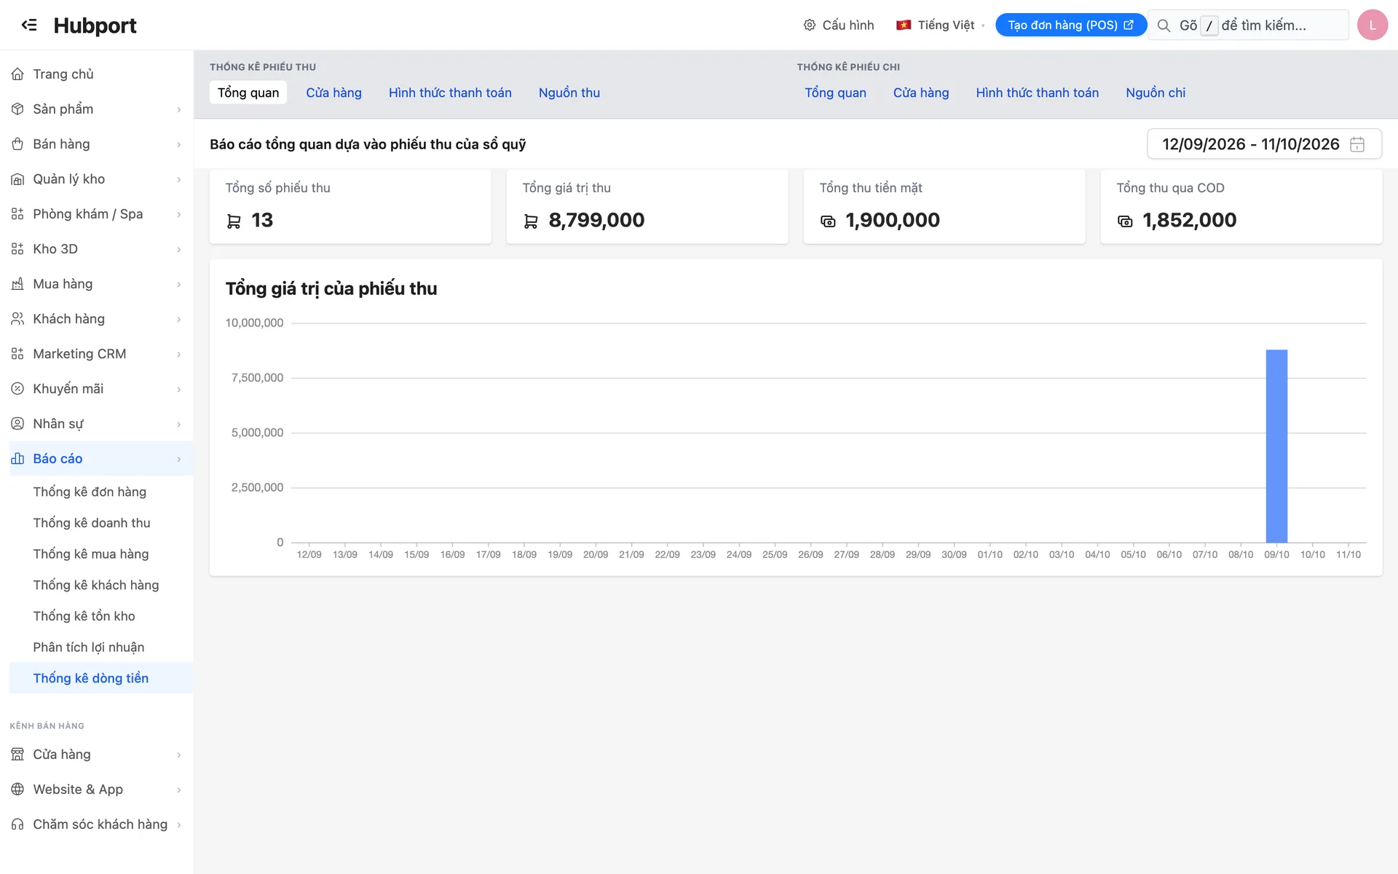The image size is (1398, 874).
Task: Click the Quản lý kho warehouse icon
Action: [x=17, y=179]
